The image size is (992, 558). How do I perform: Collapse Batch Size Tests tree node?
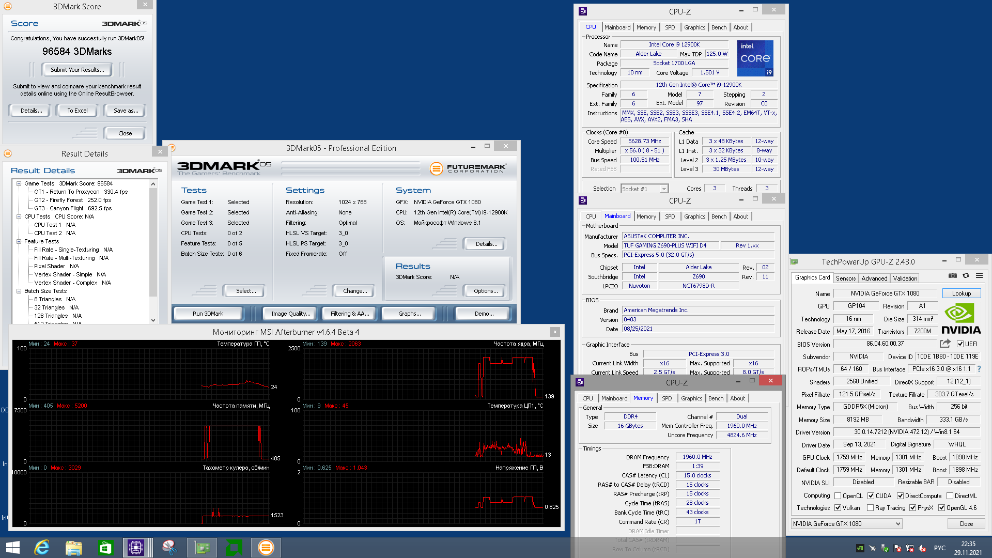[19, 291]
